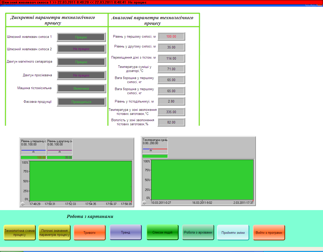This screenshot has height=252, width=323.
Task: Open Список подій event list
Action: (163, 232)
